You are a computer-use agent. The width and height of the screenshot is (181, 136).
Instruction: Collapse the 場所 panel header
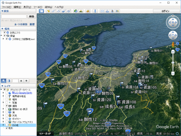18,29
